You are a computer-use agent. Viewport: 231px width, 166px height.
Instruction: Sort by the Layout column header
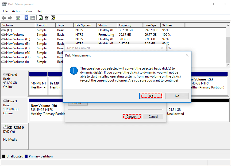(x=45, y=25)
